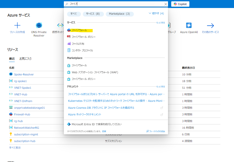Viewport: 234px width, 162px height.
Task: Open the VNET-OnPrem resource link
Action: [x=23, y=101]
